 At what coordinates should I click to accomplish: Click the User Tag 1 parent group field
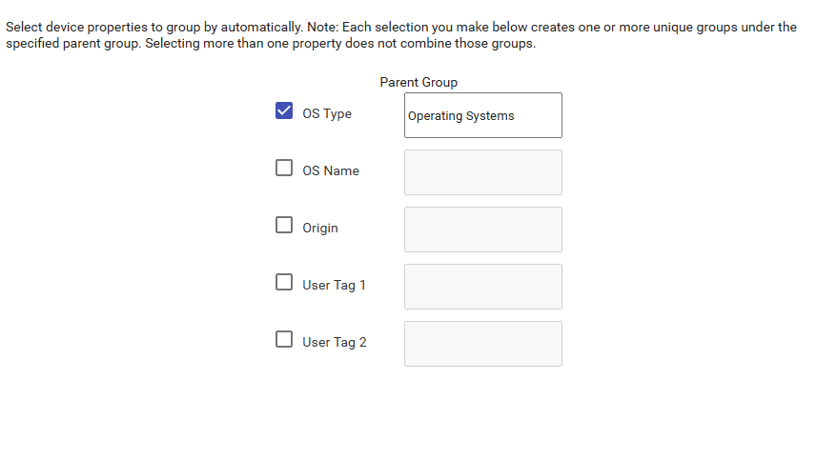tap(482, 287)
